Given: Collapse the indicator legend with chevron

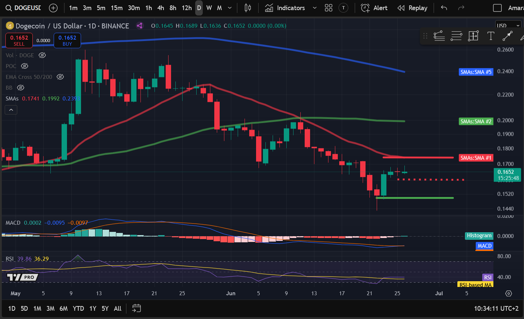Looking at the screenshot, I should click(11, 110).
